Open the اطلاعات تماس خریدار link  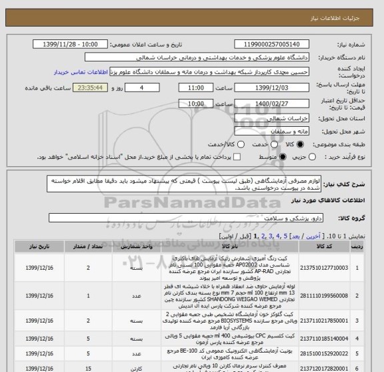point(81,72)
